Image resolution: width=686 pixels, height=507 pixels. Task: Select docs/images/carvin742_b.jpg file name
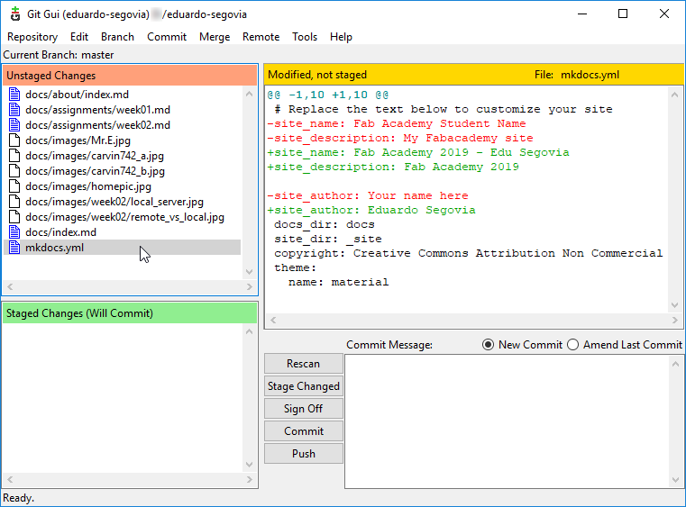[95, 171]
